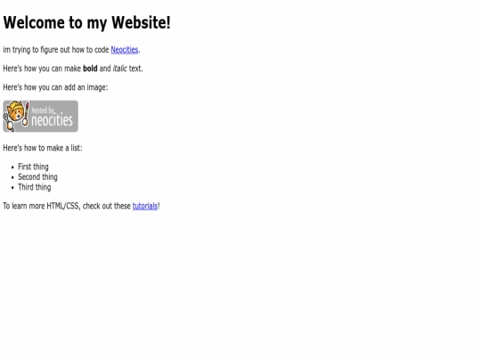
Task: Click the cat mascot in the badge
Action: pos(16,116)
